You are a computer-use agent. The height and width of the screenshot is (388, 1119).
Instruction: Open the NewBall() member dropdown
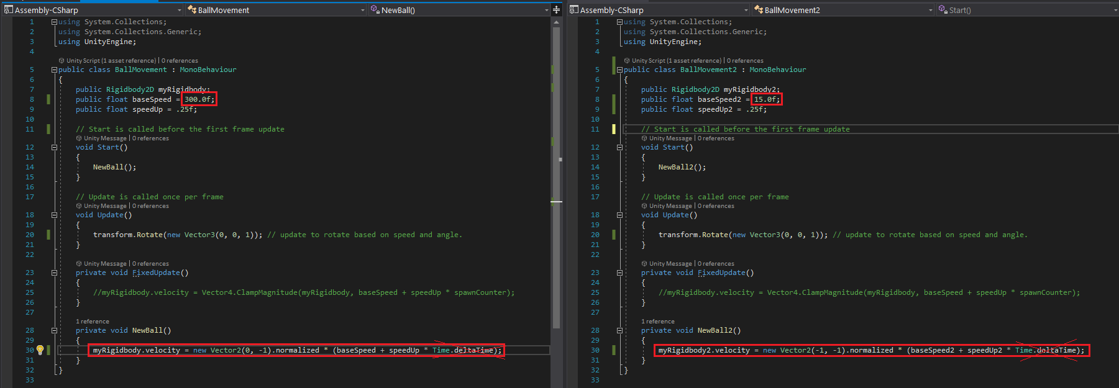pyautogui.click(x=460, y=10)
